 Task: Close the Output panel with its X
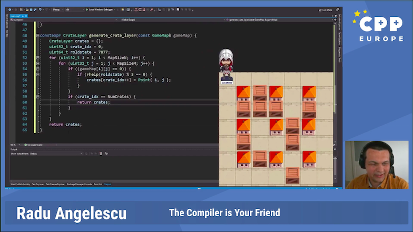(x=335, y=149)
